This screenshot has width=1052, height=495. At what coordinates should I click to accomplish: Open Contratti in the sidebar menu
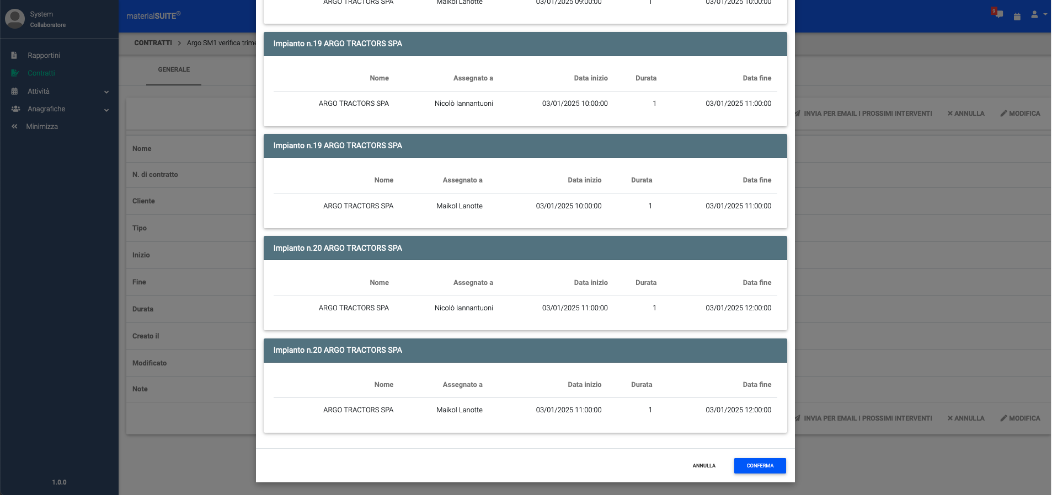41,73
